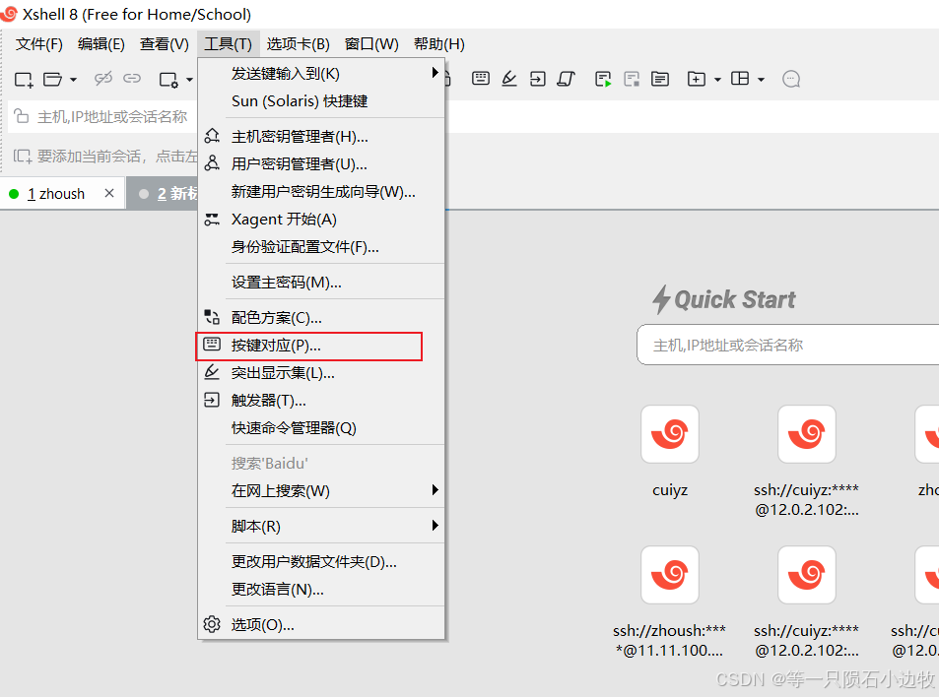The image size is (939, 697).
Task: Open the 帮助(H) menu
Action: (439, 44)
